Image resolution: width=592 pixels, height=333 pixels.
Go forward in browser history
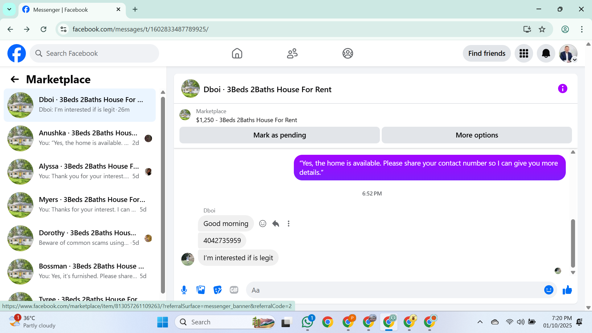coord(27,29)
